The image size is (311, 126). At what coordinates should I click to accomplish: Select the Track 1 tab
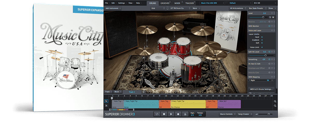tap(132, 92)
